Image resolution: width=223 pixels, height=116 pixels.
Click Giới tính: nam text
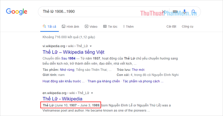pos(54,75)
